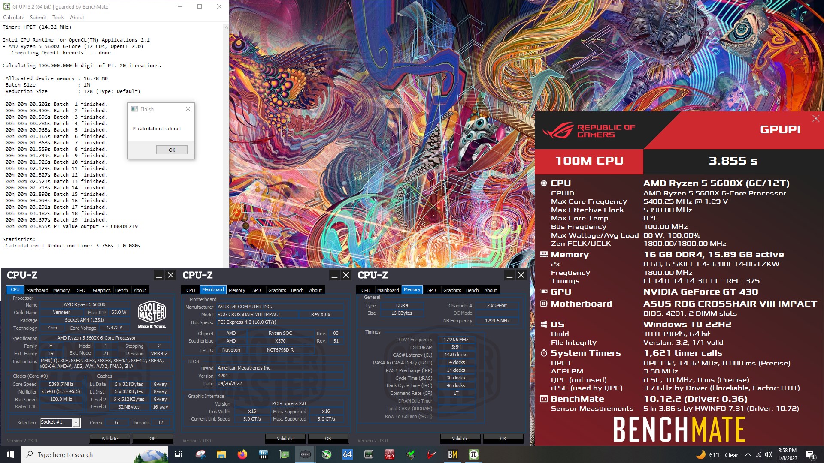Open the memory test chip taskbar icon

(x=369, y=454)
